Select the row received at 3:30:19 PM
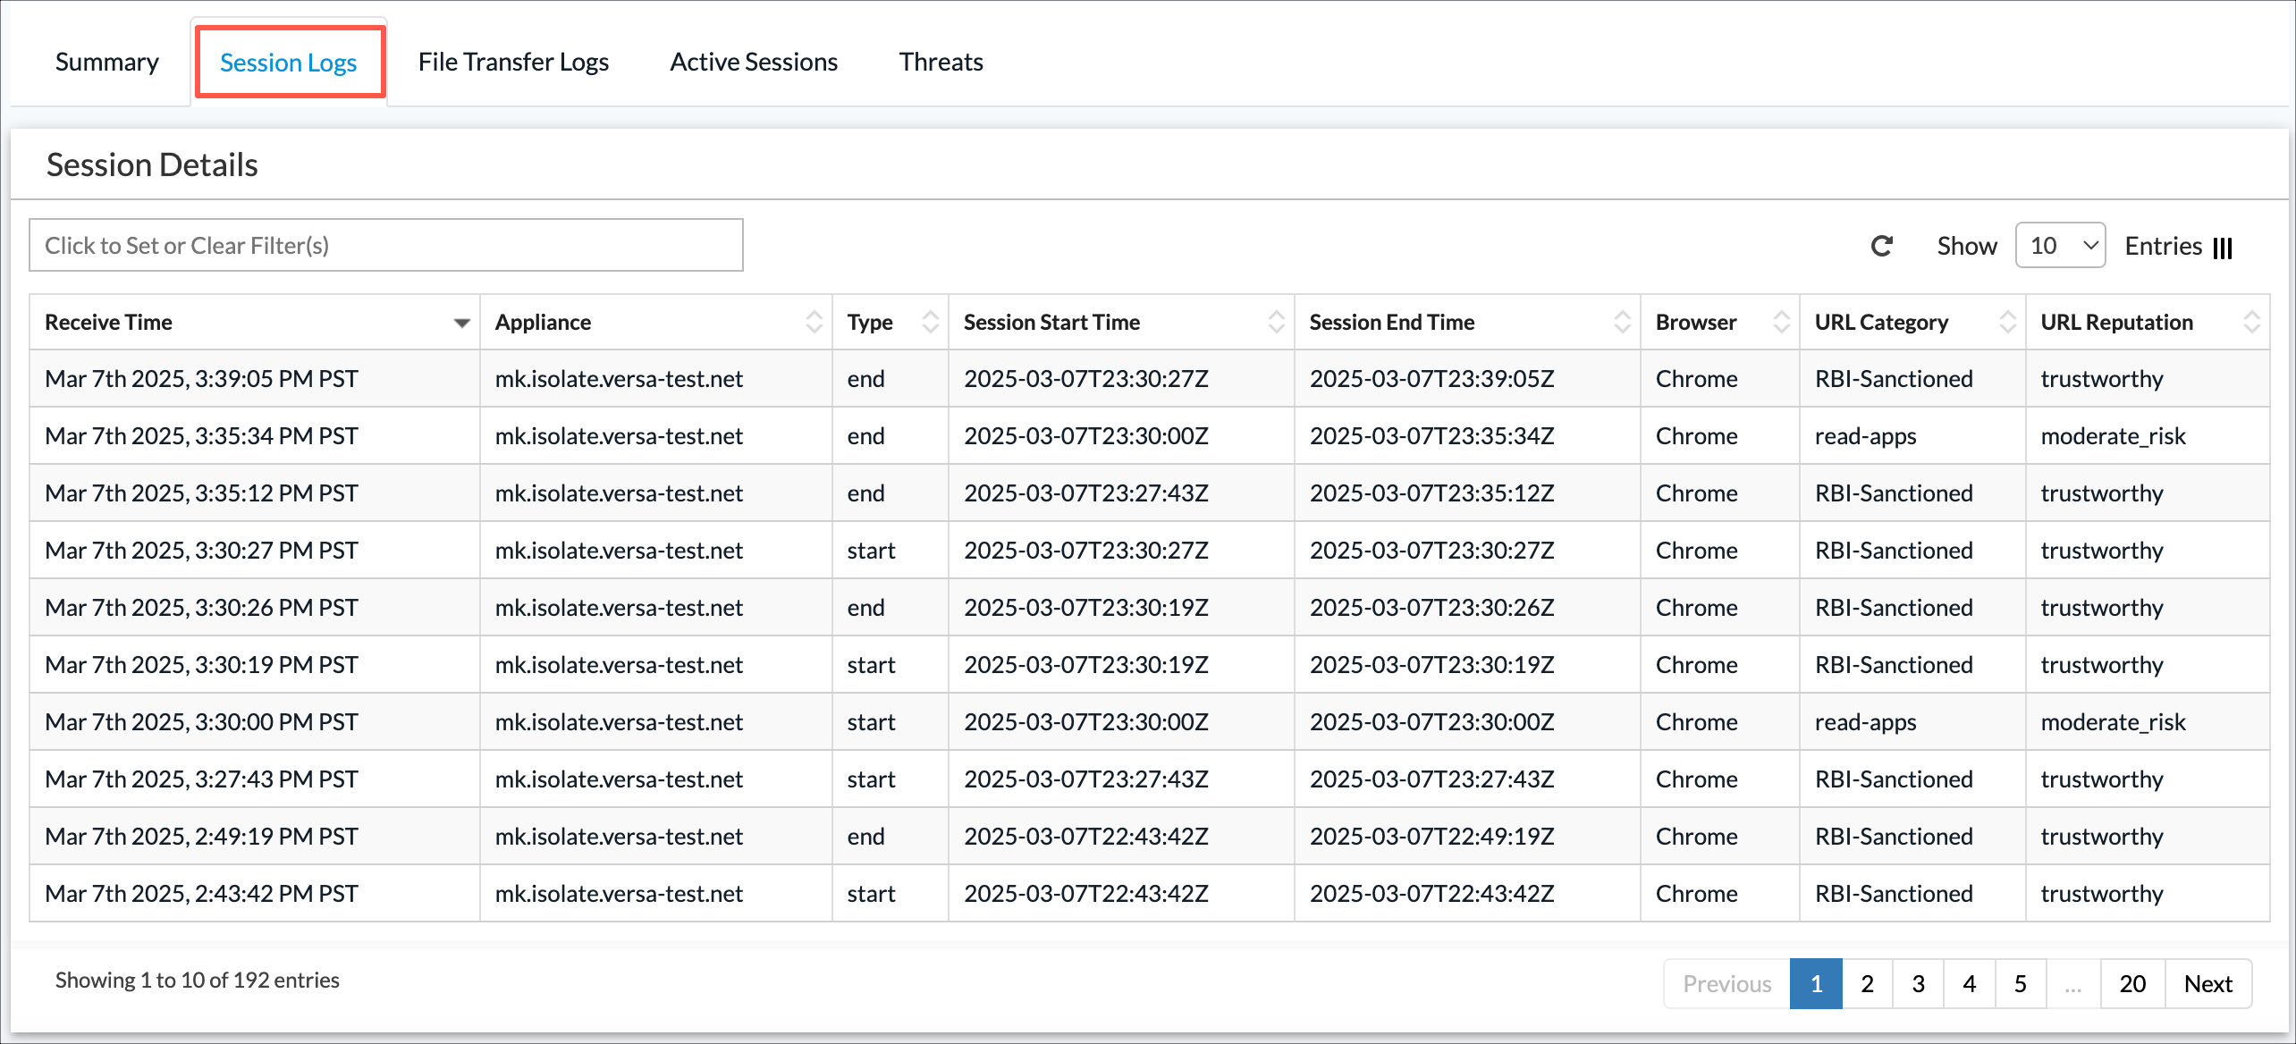This screenshot has height=1044, width=2296. pyautogui.click(x=1149, y=664)
